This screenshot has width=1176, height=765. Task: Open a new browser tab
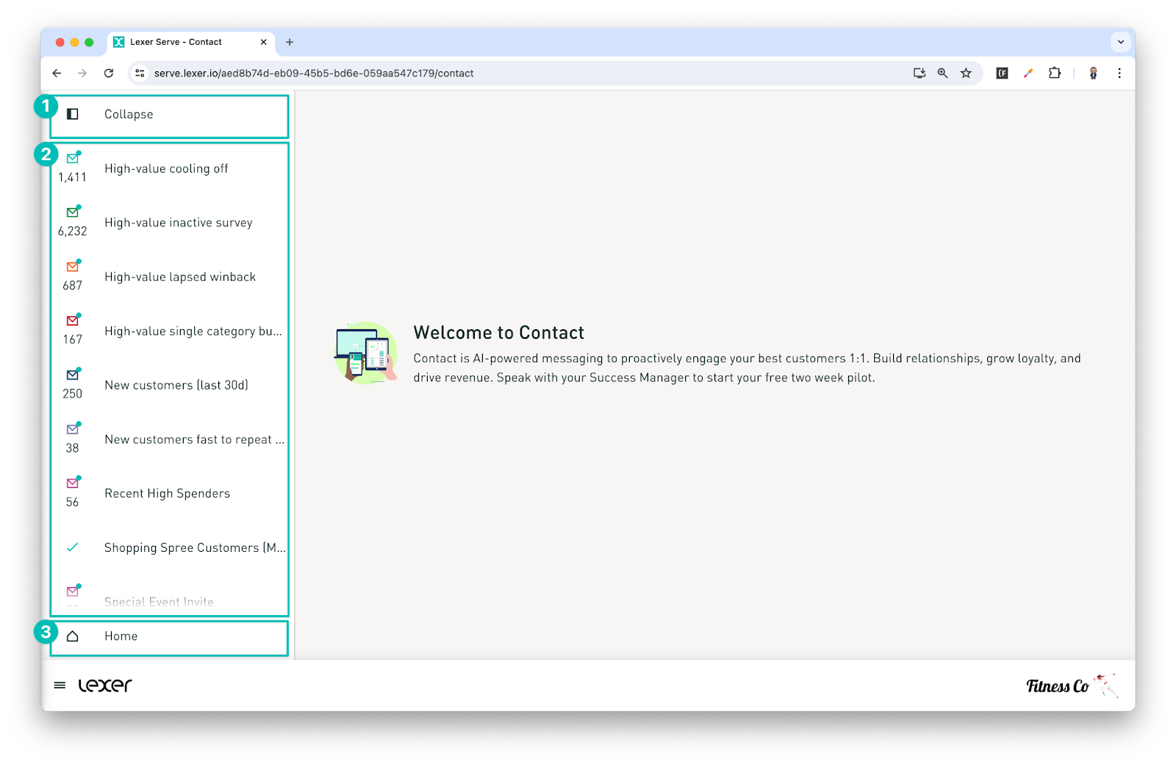pos(290,42)
